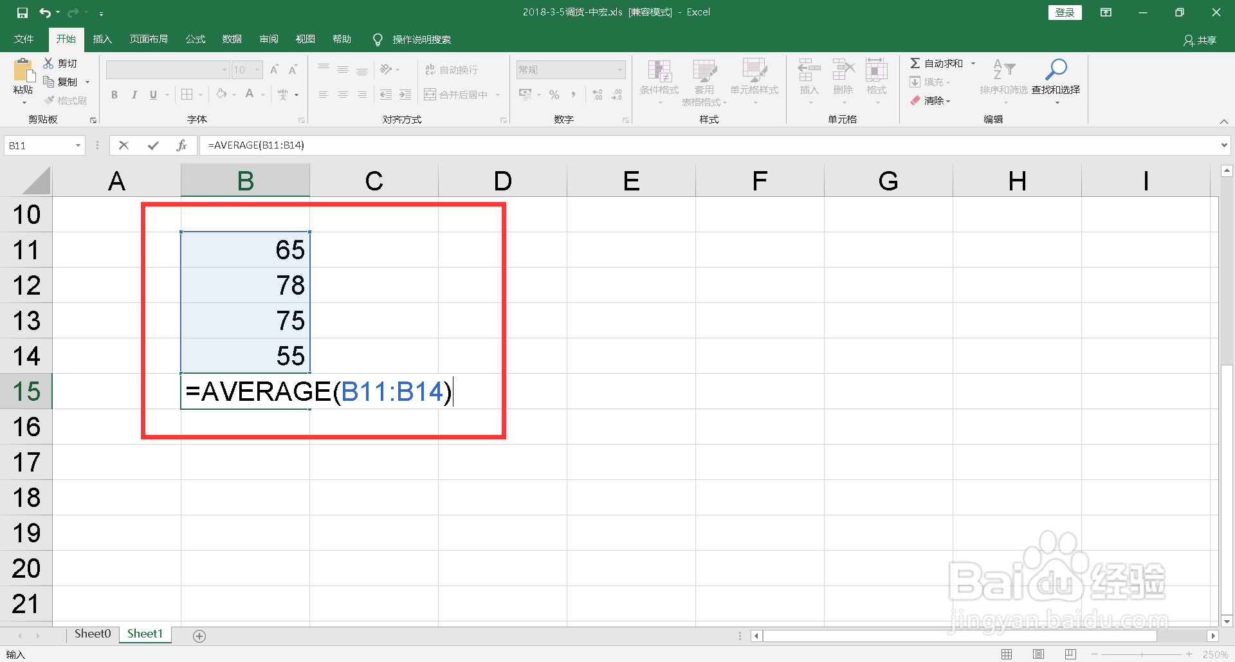Toggle center horizontal alignment

pos(343,95)
